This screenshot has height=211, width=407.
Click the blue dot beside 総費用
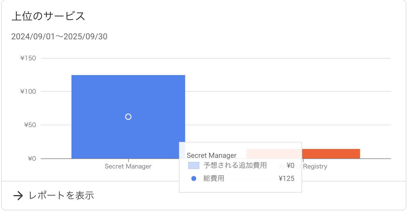(x=194, y=178)
